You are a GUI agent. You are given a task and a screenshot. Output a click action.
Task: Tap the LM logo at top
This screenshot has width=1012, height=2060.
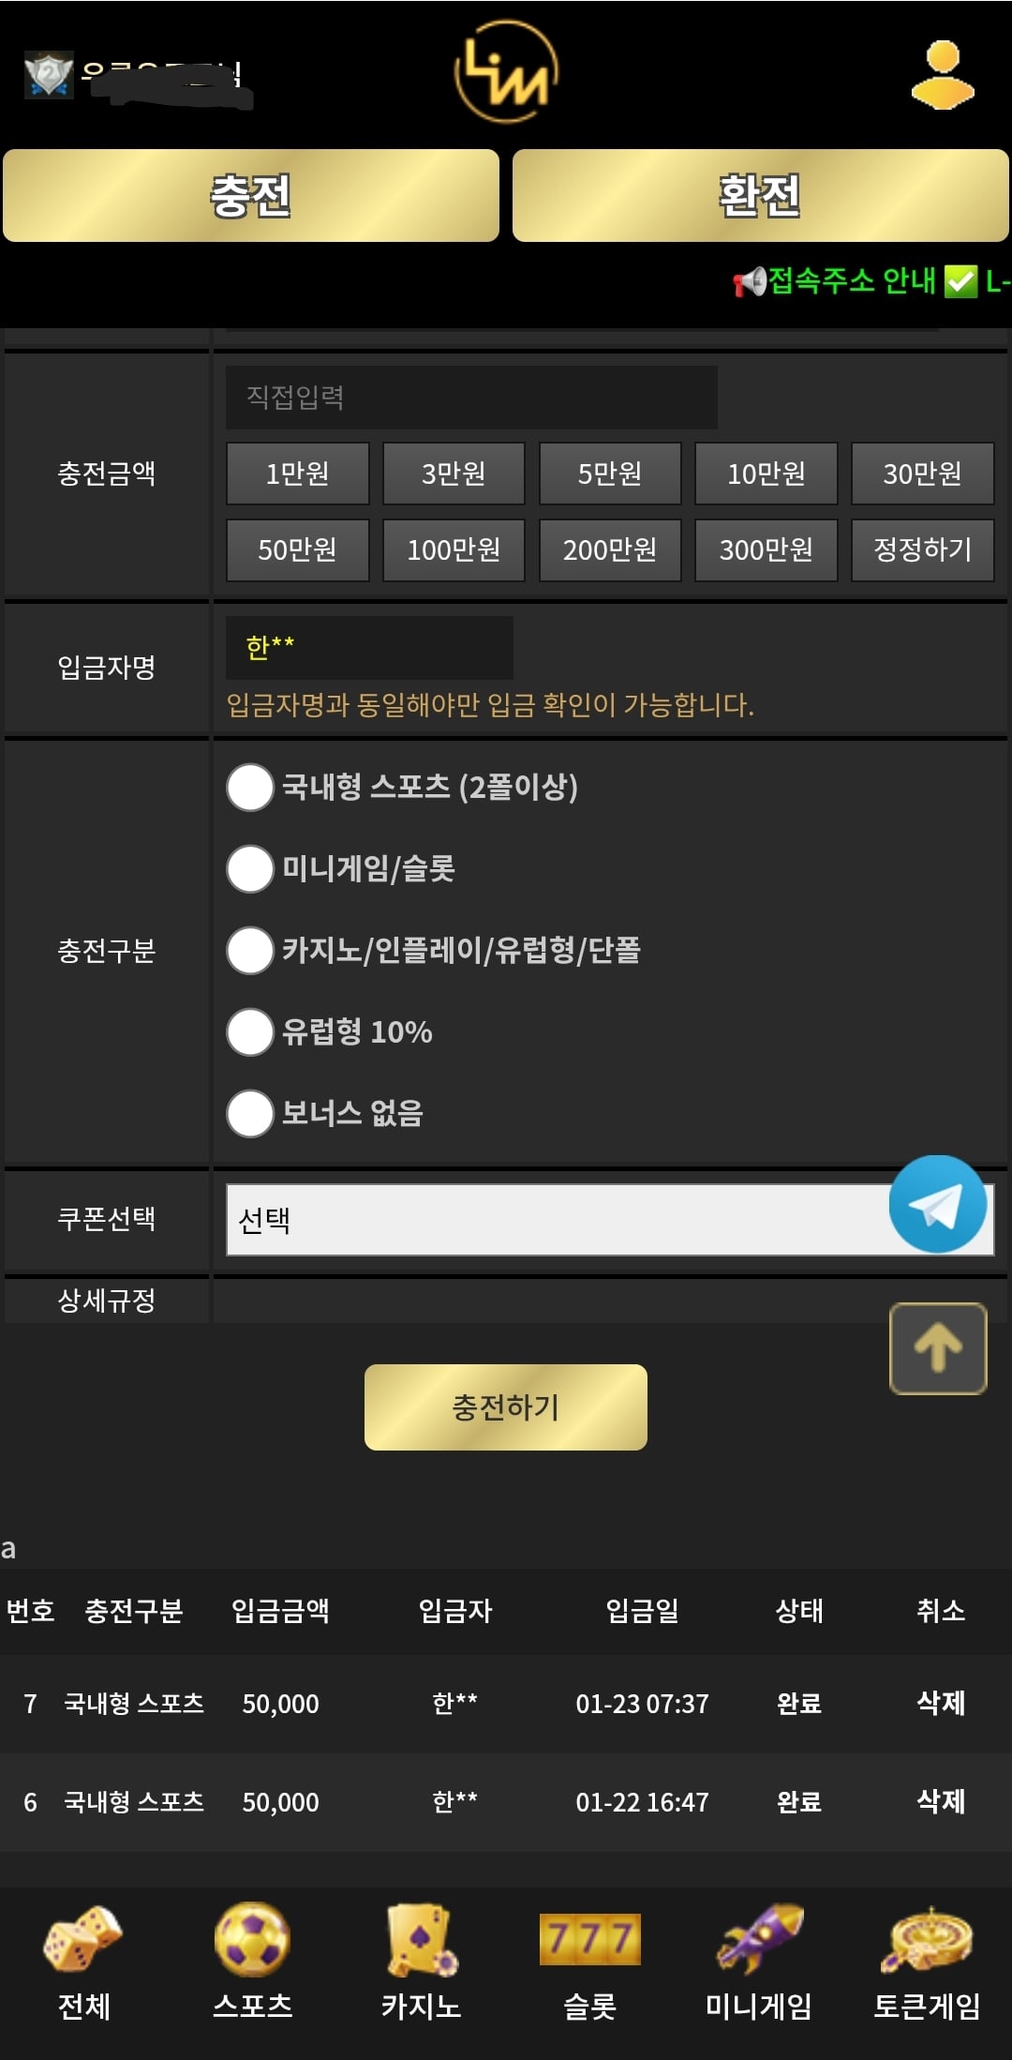pyautogui.click(x=506, y=73)
